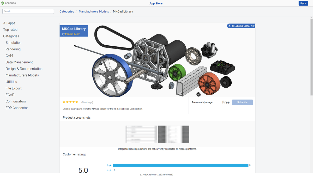
Task: Click the 5 star row label
Action: click(109, 165)
